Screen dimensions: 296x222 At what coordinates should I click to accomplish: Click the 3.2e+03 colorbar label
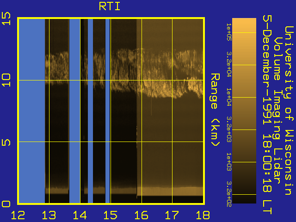tap(229, 129)
